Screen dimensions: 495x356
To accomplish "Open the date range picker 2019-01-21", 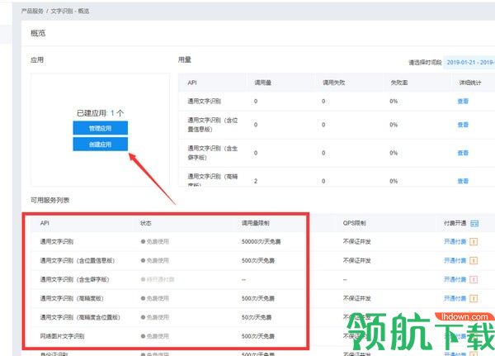I will (469, 62).
